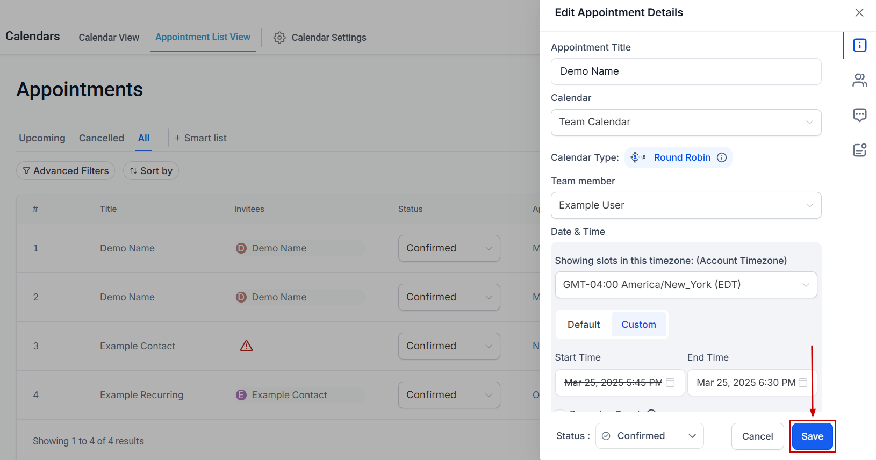The width and height of the screenshot is (876, 460).
Task: Click the Title column header
Action: 108,209
